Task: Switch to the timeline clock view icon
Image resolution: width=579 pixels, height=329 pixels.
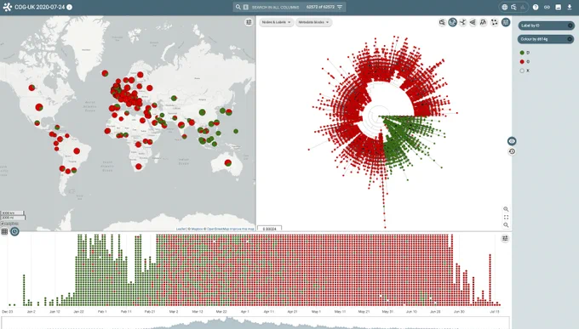Action: point(14,231)
